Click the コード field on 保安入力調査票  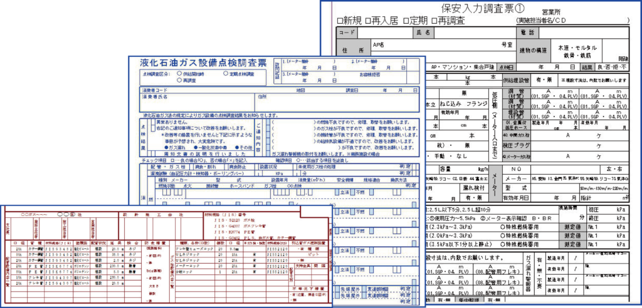[x=384, y=33]
